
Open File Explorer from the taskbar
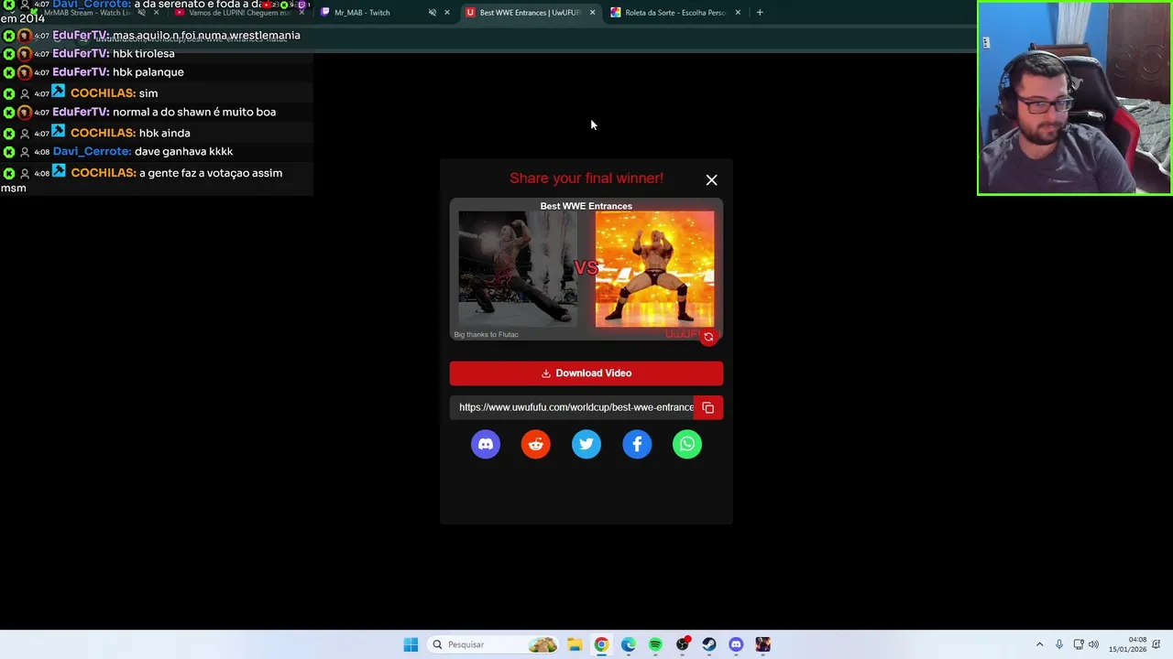[x=575, y=644]
